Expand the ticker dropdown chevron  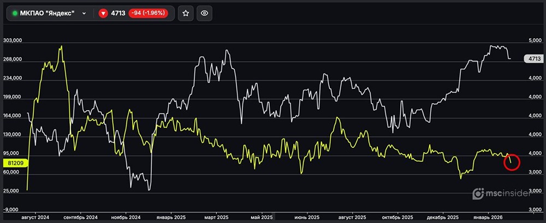pyautogui.click(x=84, y=13)
